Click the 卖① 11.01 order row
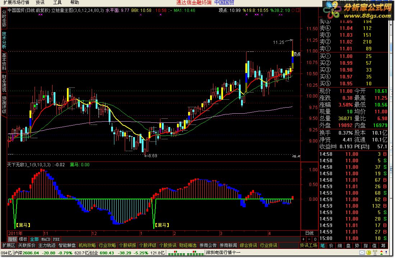The image size is (395, 258). 353,49
